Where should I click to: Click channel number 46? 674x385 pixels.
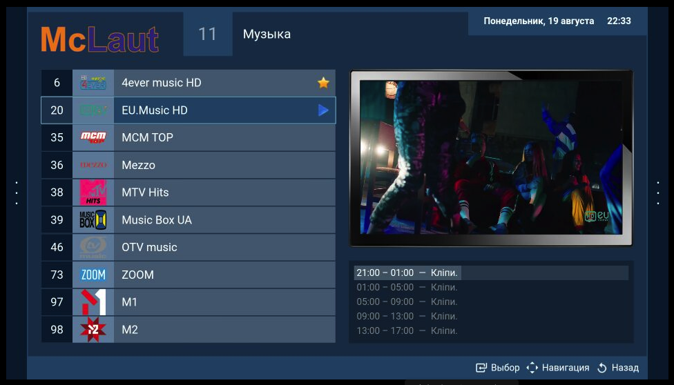pyautogui.click(x=57, y=247)
